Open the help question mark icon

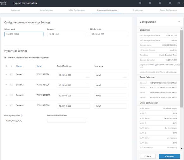pos(160,3)
